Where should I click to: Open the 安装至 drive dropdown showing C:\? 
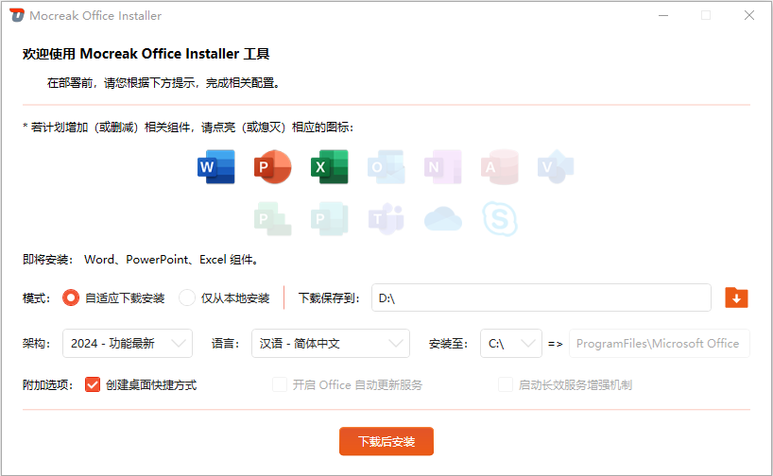pos(510,344)
